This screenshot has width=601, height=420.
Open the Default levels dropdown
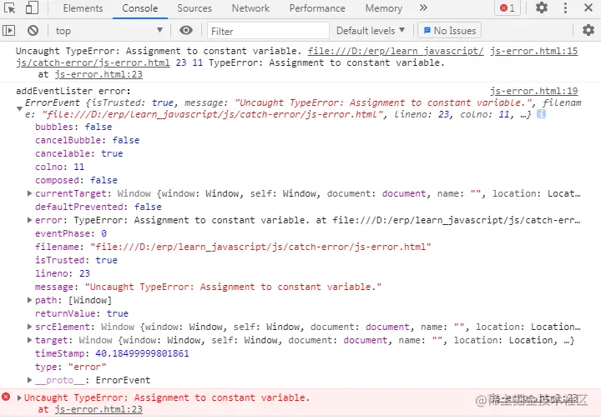click(x=371, y=31)
